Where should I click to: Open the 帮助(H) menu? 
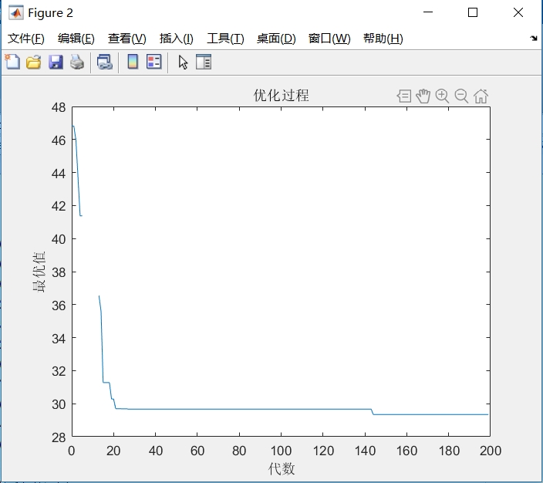[383, 39]
